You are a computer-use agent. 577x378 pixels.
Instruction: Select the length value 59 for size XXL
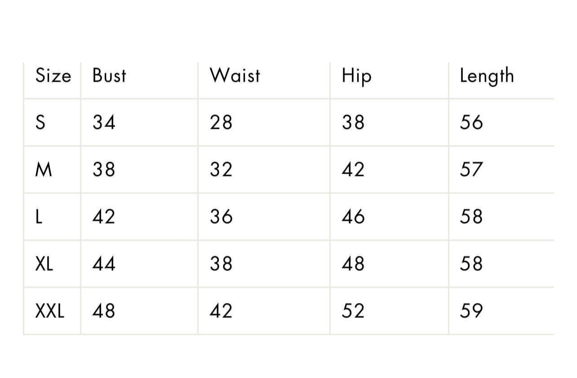(x=471, y=311)
